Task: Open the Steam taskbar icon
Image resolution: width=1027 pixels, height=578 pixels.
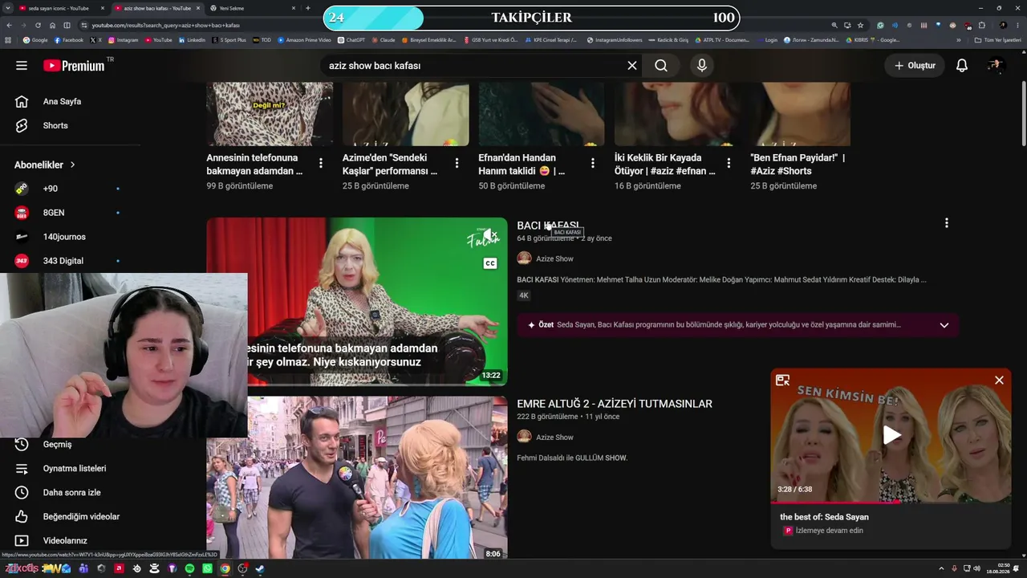Action: (x=260, y=569)
